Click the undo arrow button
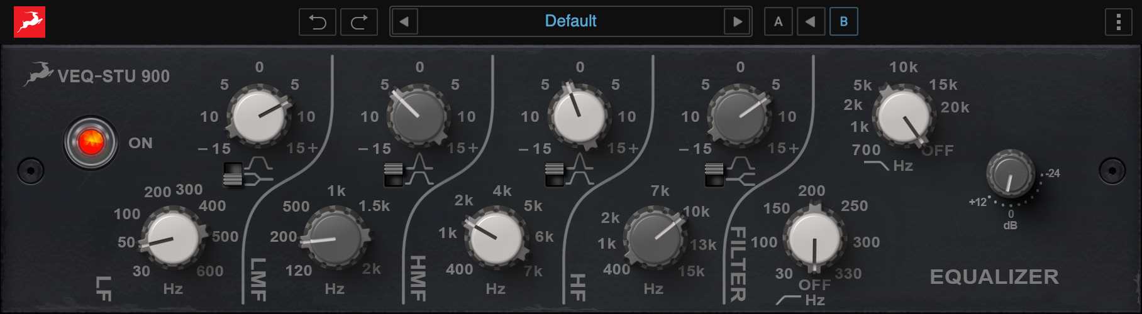This screenshot has width=1142, height=314. 318,22
